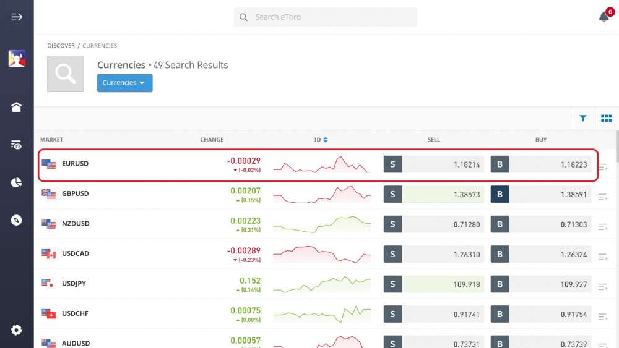The height and width of the screenshot is (348, 619).
Task: Open the user profile avatar
Action: pyautogui.click(x=17, y=58)
